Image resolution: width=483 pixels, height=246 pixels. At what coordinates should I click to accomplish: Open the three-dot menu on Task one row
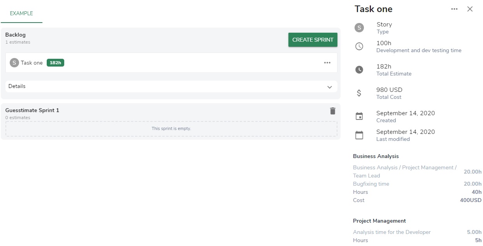tap(327, 63)
